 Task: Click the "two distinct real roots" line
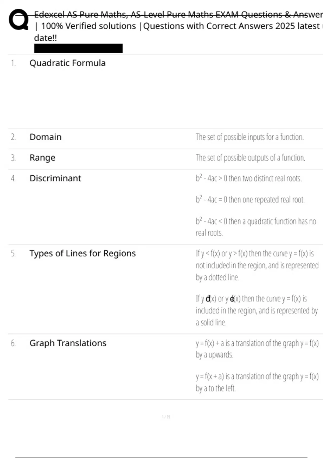tap(249, 178)
